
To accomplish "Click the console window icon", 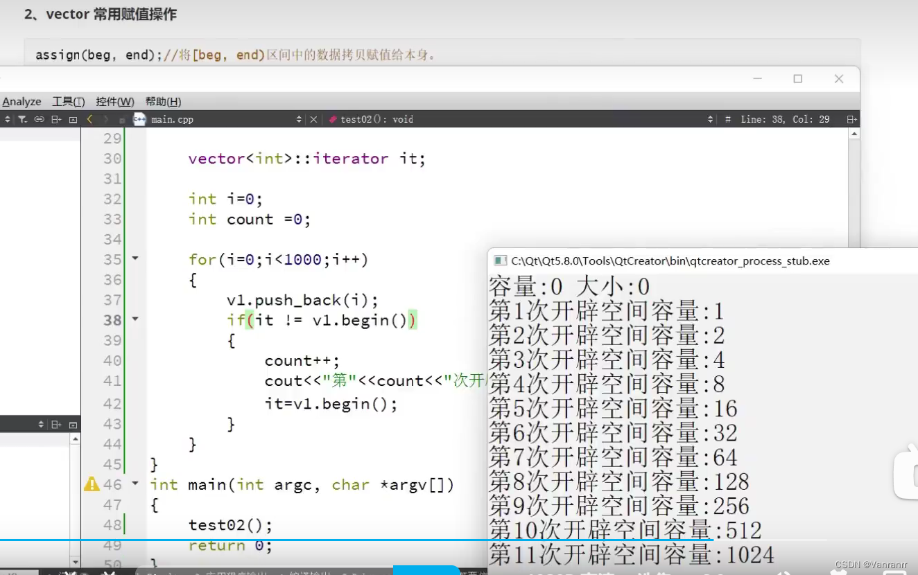I will (499, 261).
